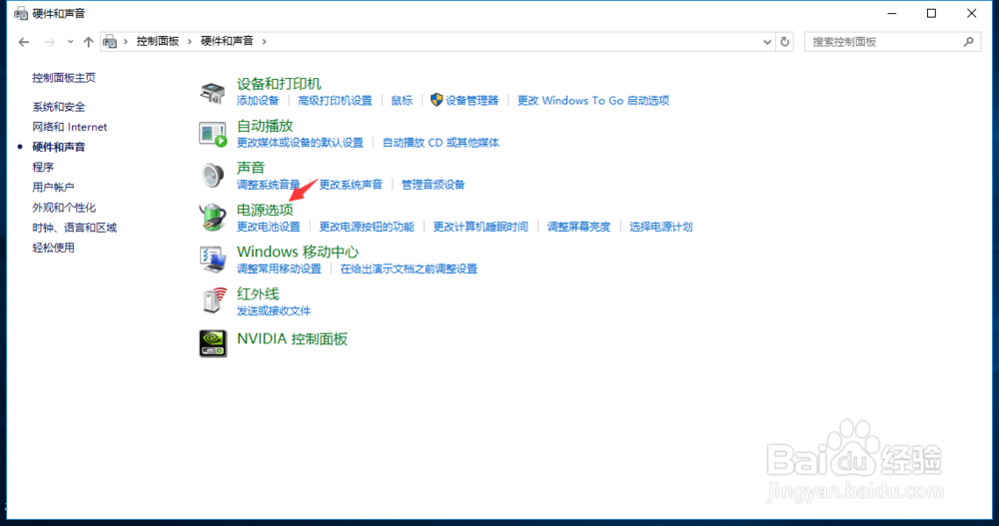The image size is (999, 526).
Task: Click 选择电源计划 link
Action: 660,227
